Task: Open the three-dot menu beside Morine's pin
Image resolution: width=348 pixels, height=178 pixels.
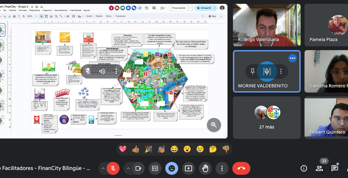Action: point(281,71)
